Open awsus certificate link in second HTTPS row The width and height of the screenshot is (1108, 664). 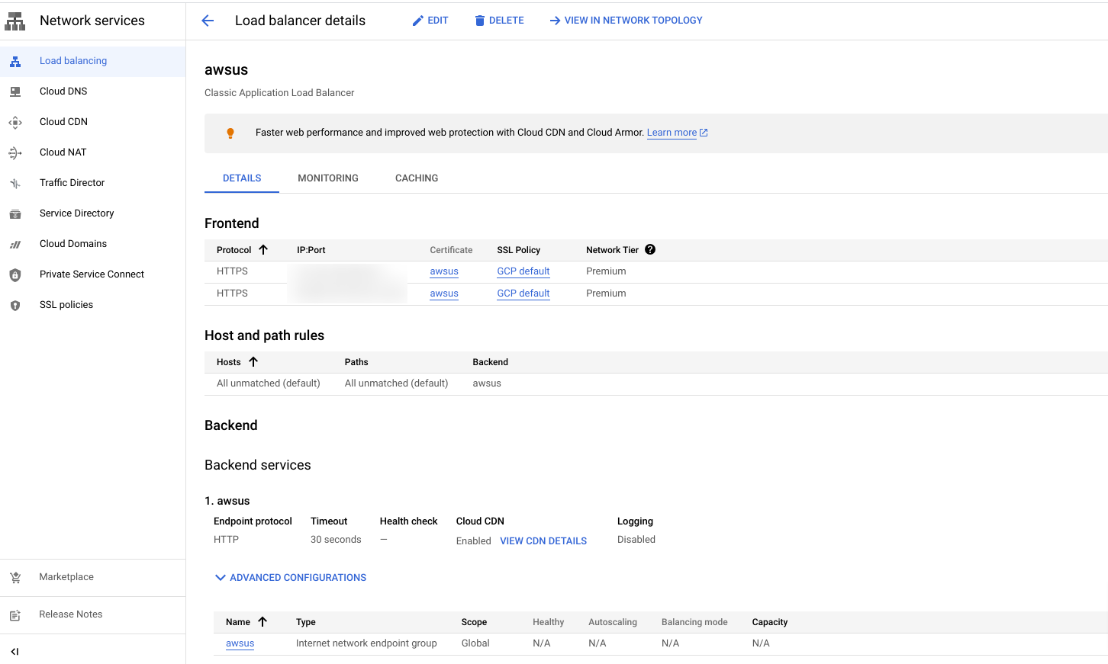pyautogui.click(x=444, y=294)
